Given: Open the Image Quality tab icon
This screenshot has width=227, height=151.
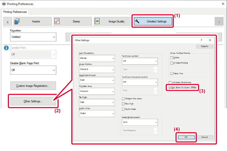Looking at the screenshot, I should pos(97,21).
